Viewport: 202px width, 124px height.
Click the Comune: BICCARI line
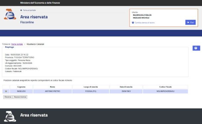click(13, 66)
